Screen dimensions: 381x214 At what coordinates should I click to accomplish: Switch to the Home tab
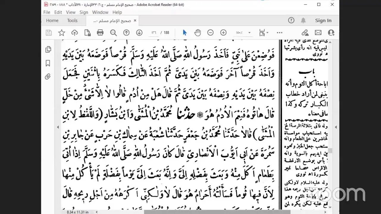[x=52, y=21]
